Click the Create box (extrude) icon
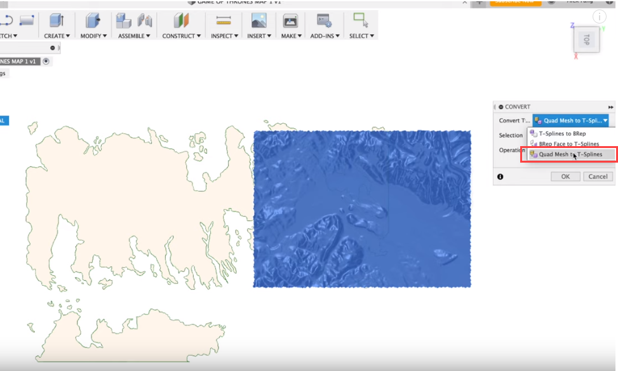This screenshot has height=371, width=618. pos(57,20)
